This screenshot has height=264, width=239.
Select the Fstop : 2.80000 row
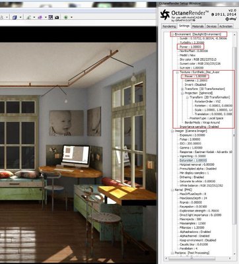[x=190, y=139]
